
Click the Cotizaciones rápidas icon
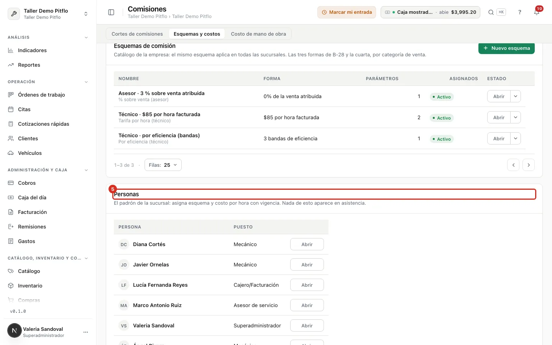11,124
